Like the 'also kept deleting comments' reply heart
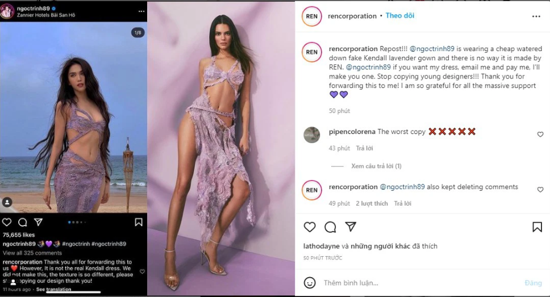Screen dimensions: 550x297 pyautogui.click(x=540, y=190)
